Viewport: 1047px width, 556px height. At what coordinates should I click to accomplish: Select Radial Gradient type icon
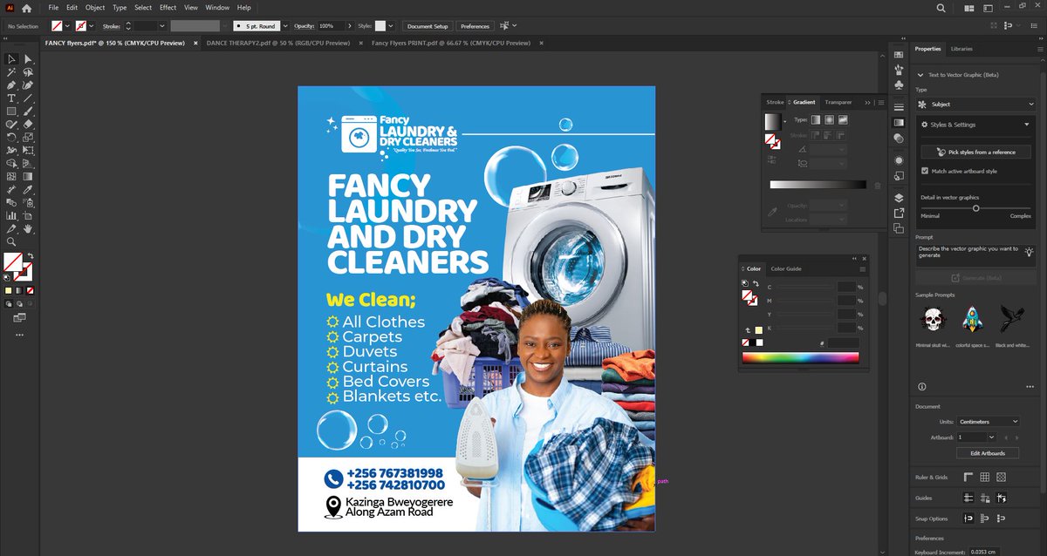tap(829, 119)
